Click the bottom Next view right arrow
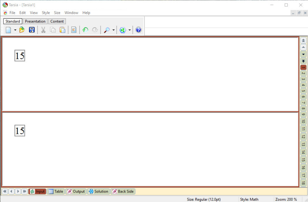Viewport: 308px width, 202px height. pos(18,191)
